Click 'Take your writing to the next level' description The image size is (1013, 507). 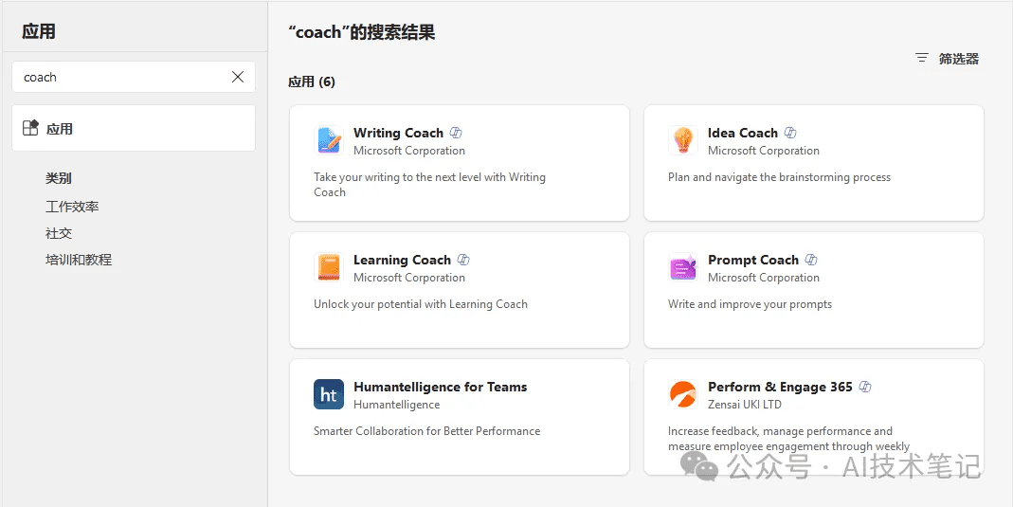tap(429, 185)
